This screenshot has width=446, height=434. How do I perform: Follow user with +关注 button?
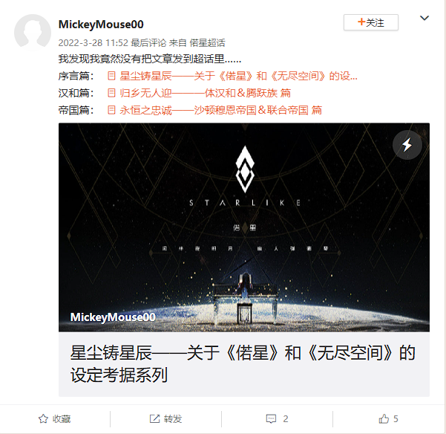(371, 22)
